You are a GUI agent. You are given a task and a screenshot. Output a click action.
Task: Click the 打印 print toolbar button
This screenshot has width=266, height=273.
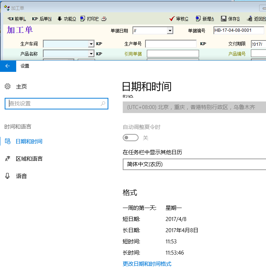(x=90, y=19)
